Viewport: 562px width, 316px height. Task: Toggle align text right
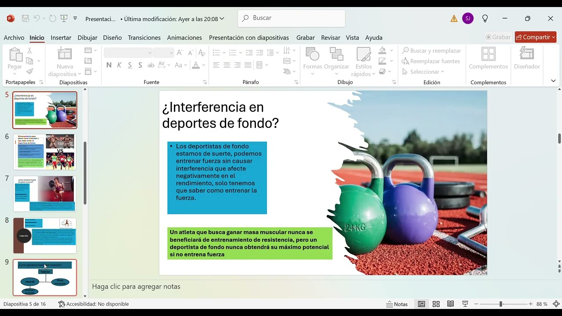(237, 65)
